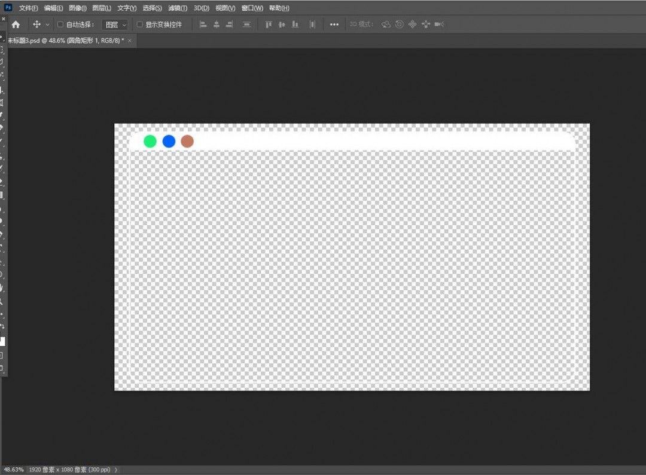The width and height of the screenshot is (646, 475).
Task: Open the 滤镜(T) menu
Action: coord(177,8)
